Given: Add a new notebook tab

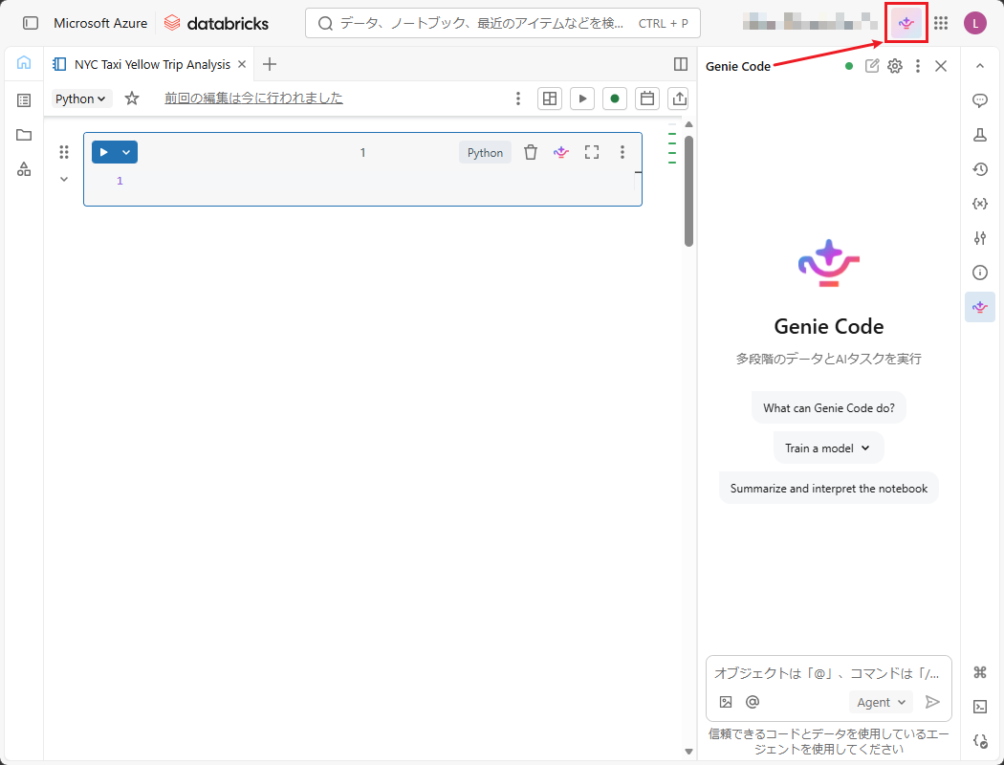Looking at the screenshot, I should (x=270, y=64).
